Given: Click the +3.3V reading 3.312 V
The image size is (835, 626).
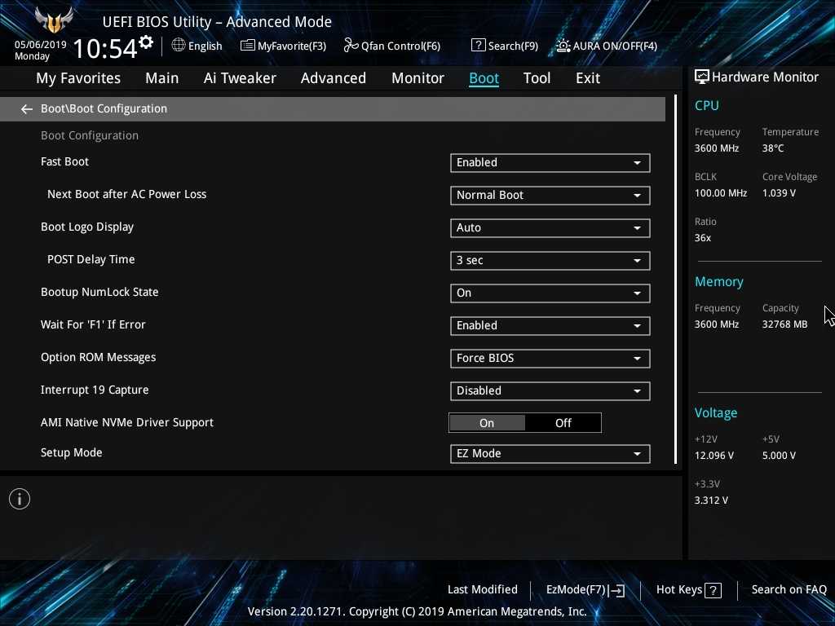Looking at the screenshot, I should [x=711, y=500].
